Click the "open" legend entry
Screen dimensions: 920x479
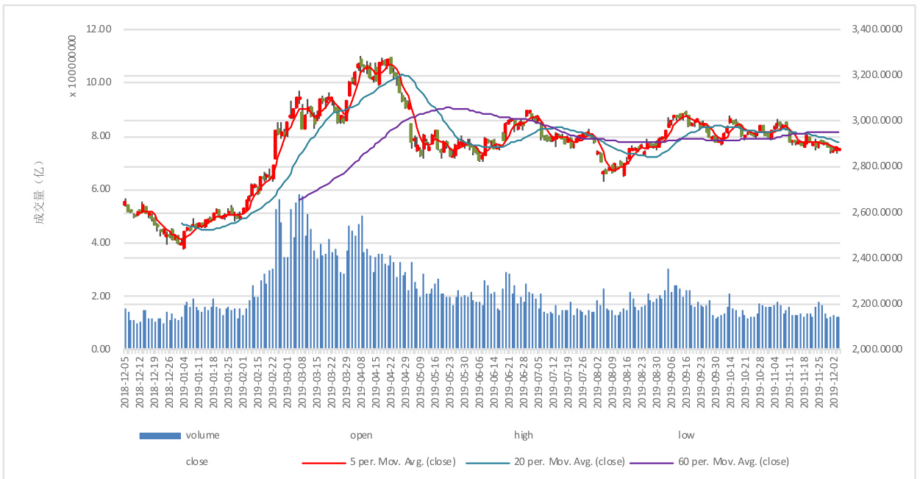click(x=361, y=436)
